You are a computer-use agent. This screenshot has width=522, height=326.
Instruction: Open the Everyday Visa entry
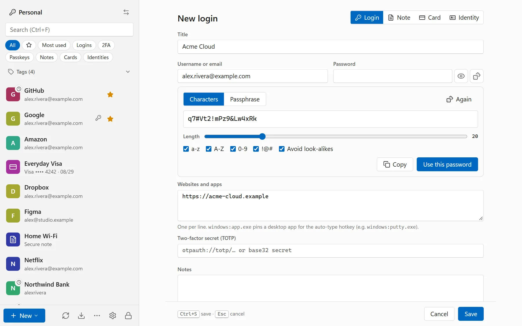pos(69,167)
